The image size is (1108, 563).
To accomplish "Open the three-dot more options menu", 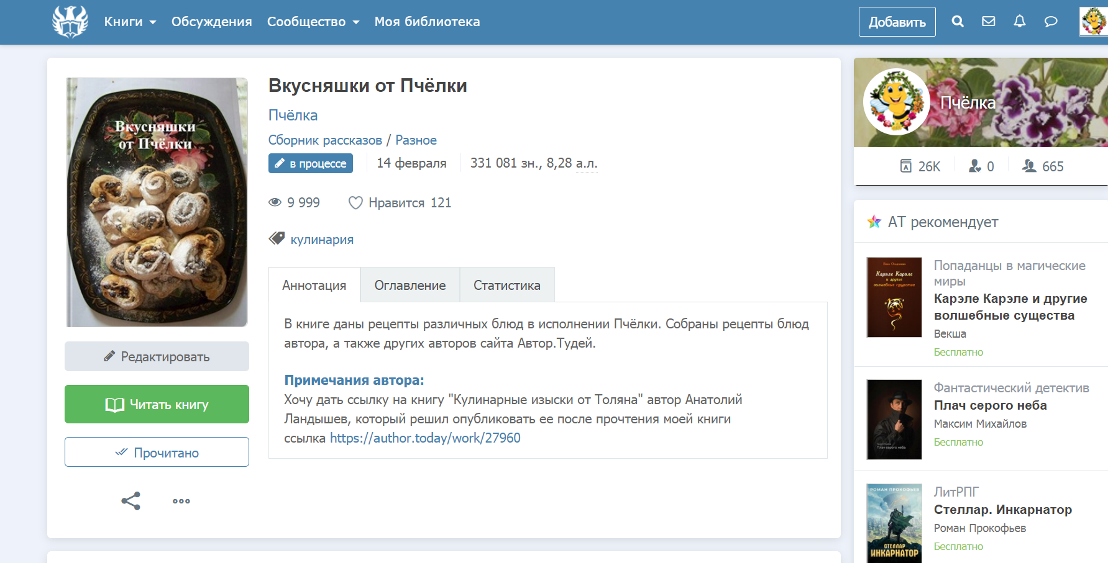I will [x=181, y=501].
